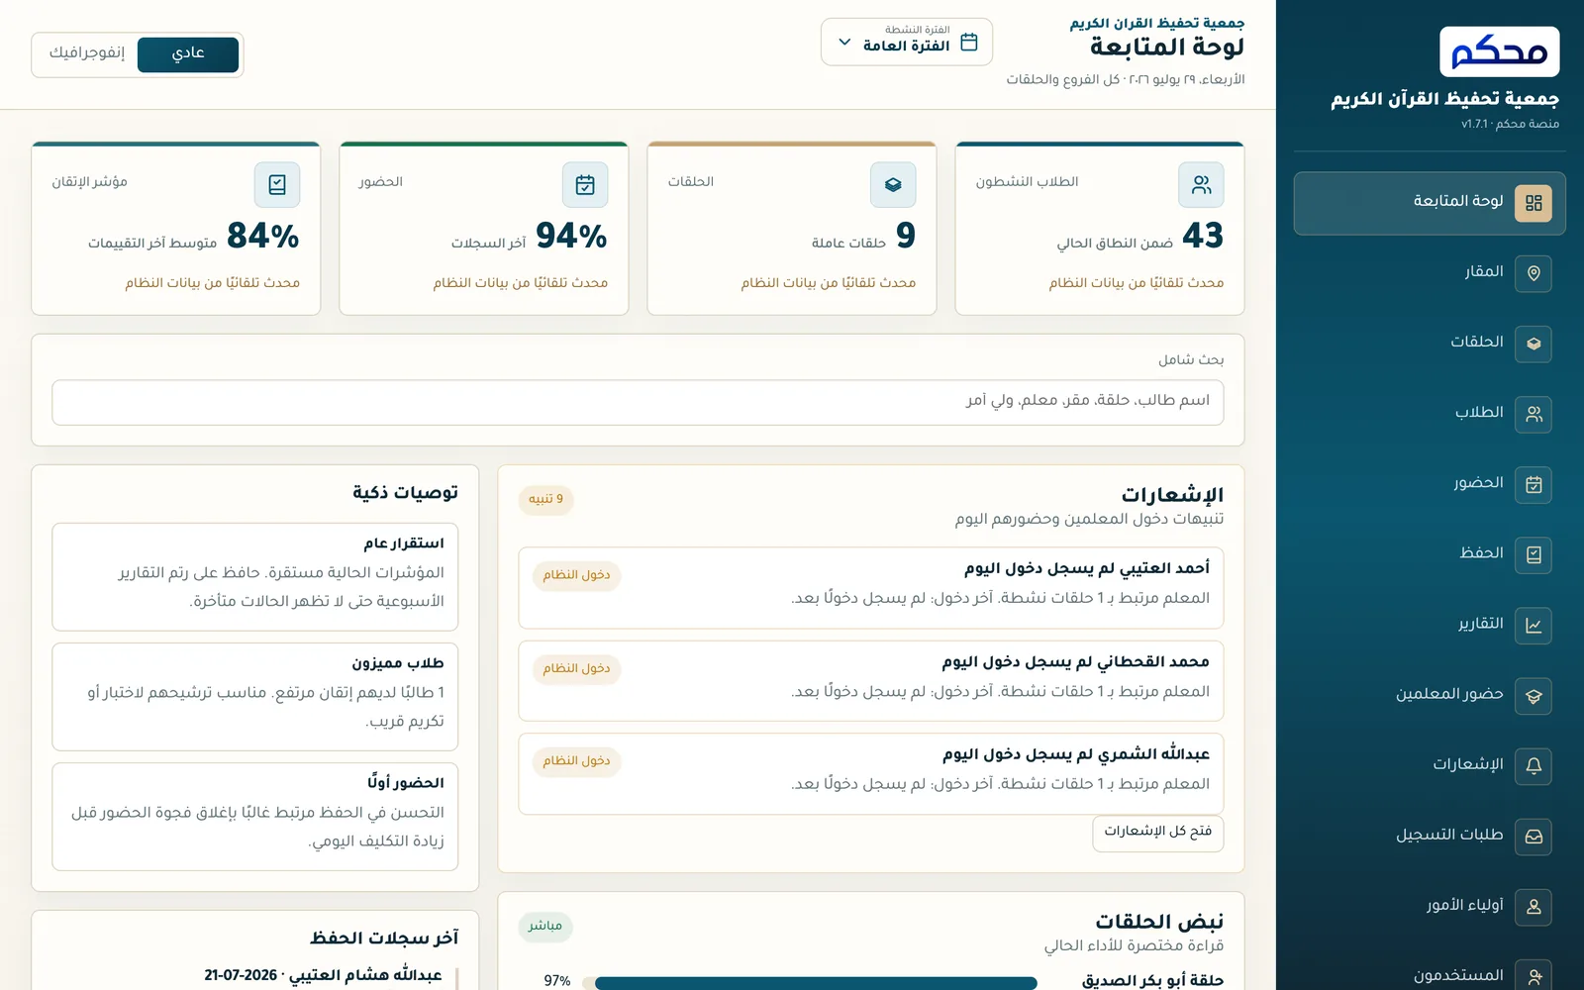
Task: Click دخول النظام tag on أحمد العتيبي alert
Action: tap(576, 575)
